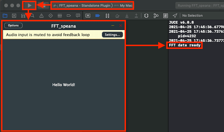Open the Breakpoint navigator icon
This screenshot has height=132, width=224.
(x=69, y=15)
